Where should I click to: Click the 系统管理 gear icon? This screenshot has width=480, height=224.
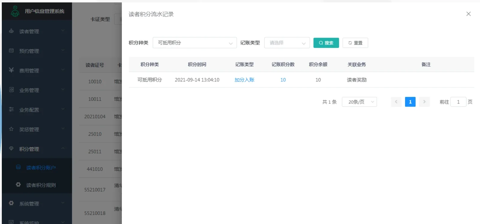(x=11, y=203)
